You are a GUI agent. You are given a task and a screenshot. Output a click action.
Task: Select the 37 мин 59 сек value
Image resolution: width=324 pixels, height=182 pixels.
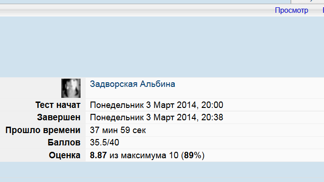(x=118, y=130)
